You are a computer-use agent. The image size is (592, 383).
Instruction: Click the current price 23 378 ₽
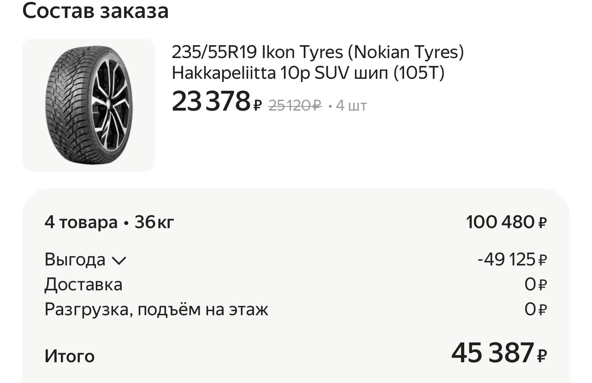[x=211, y=102]
